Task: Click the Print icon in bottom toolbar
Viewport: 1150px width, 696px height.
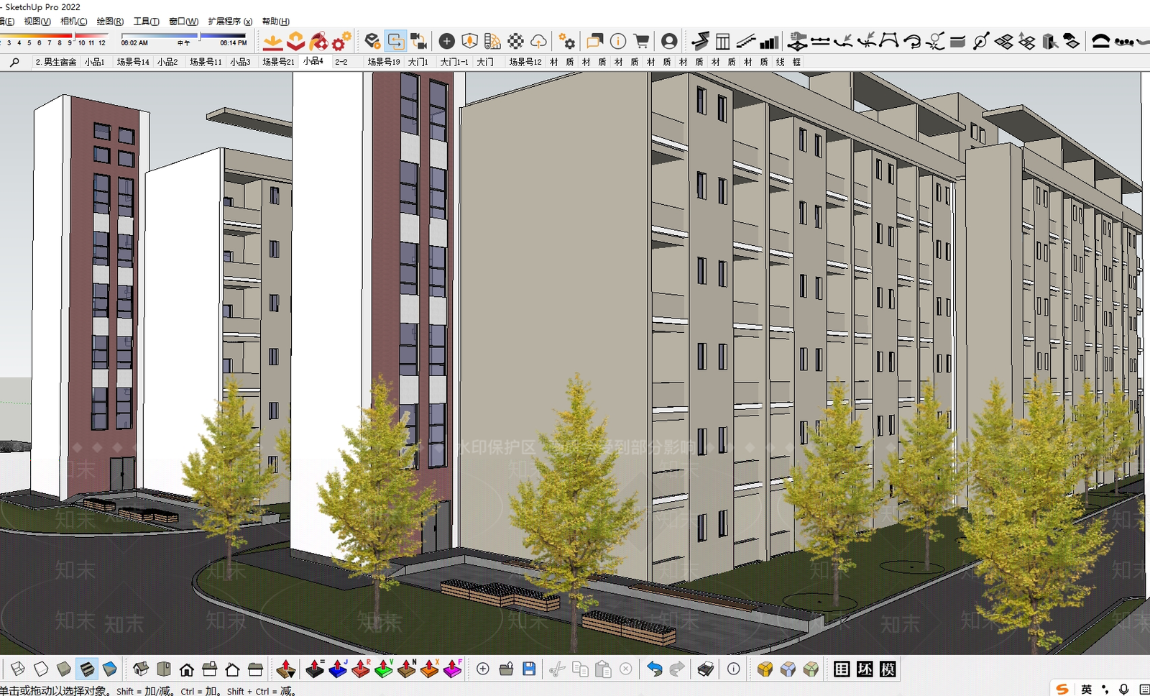Action: click(706, 669)
